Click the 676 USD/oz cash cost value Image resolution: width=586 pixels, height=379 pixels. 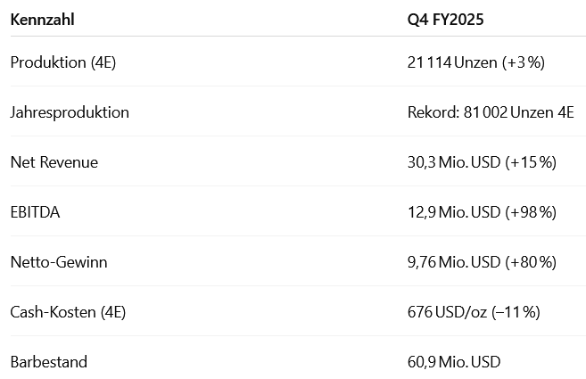pyautogui.click(x=445, y=312)
